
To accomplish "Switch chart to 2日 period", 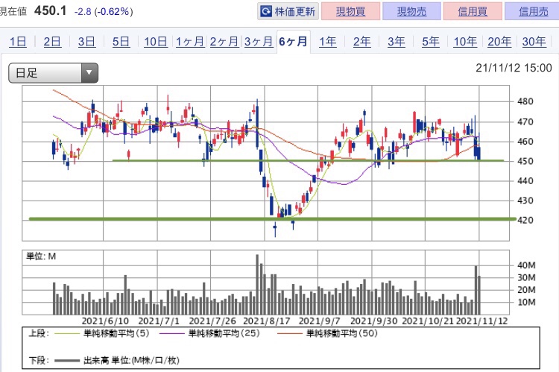I will 52,42.
